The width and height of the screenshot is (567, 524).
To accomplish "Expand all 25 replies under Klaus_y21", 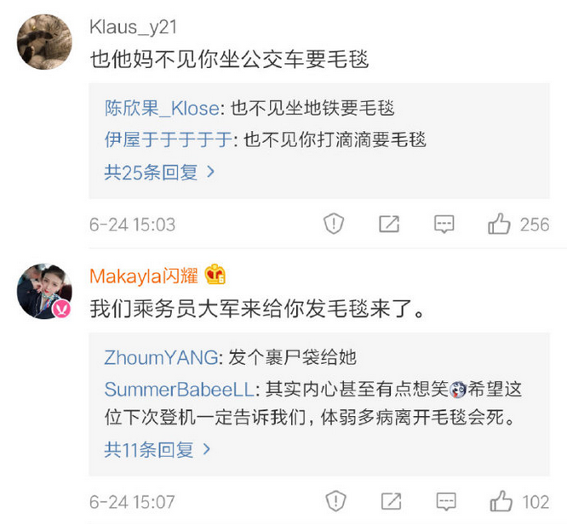I will (159, 173).
